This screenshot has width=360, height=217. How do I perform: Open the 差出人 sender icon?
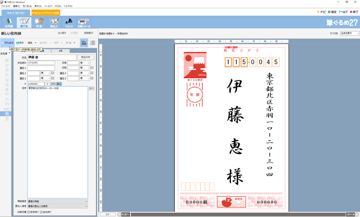tap(54, 22)
